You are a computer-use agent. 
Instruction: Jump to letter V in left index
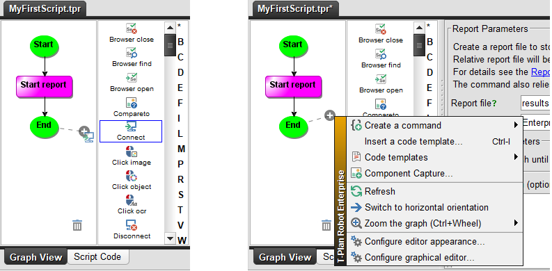180,226
